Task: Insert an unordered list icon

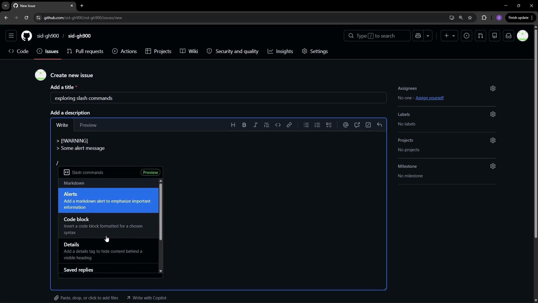Action: click(306, 125)
